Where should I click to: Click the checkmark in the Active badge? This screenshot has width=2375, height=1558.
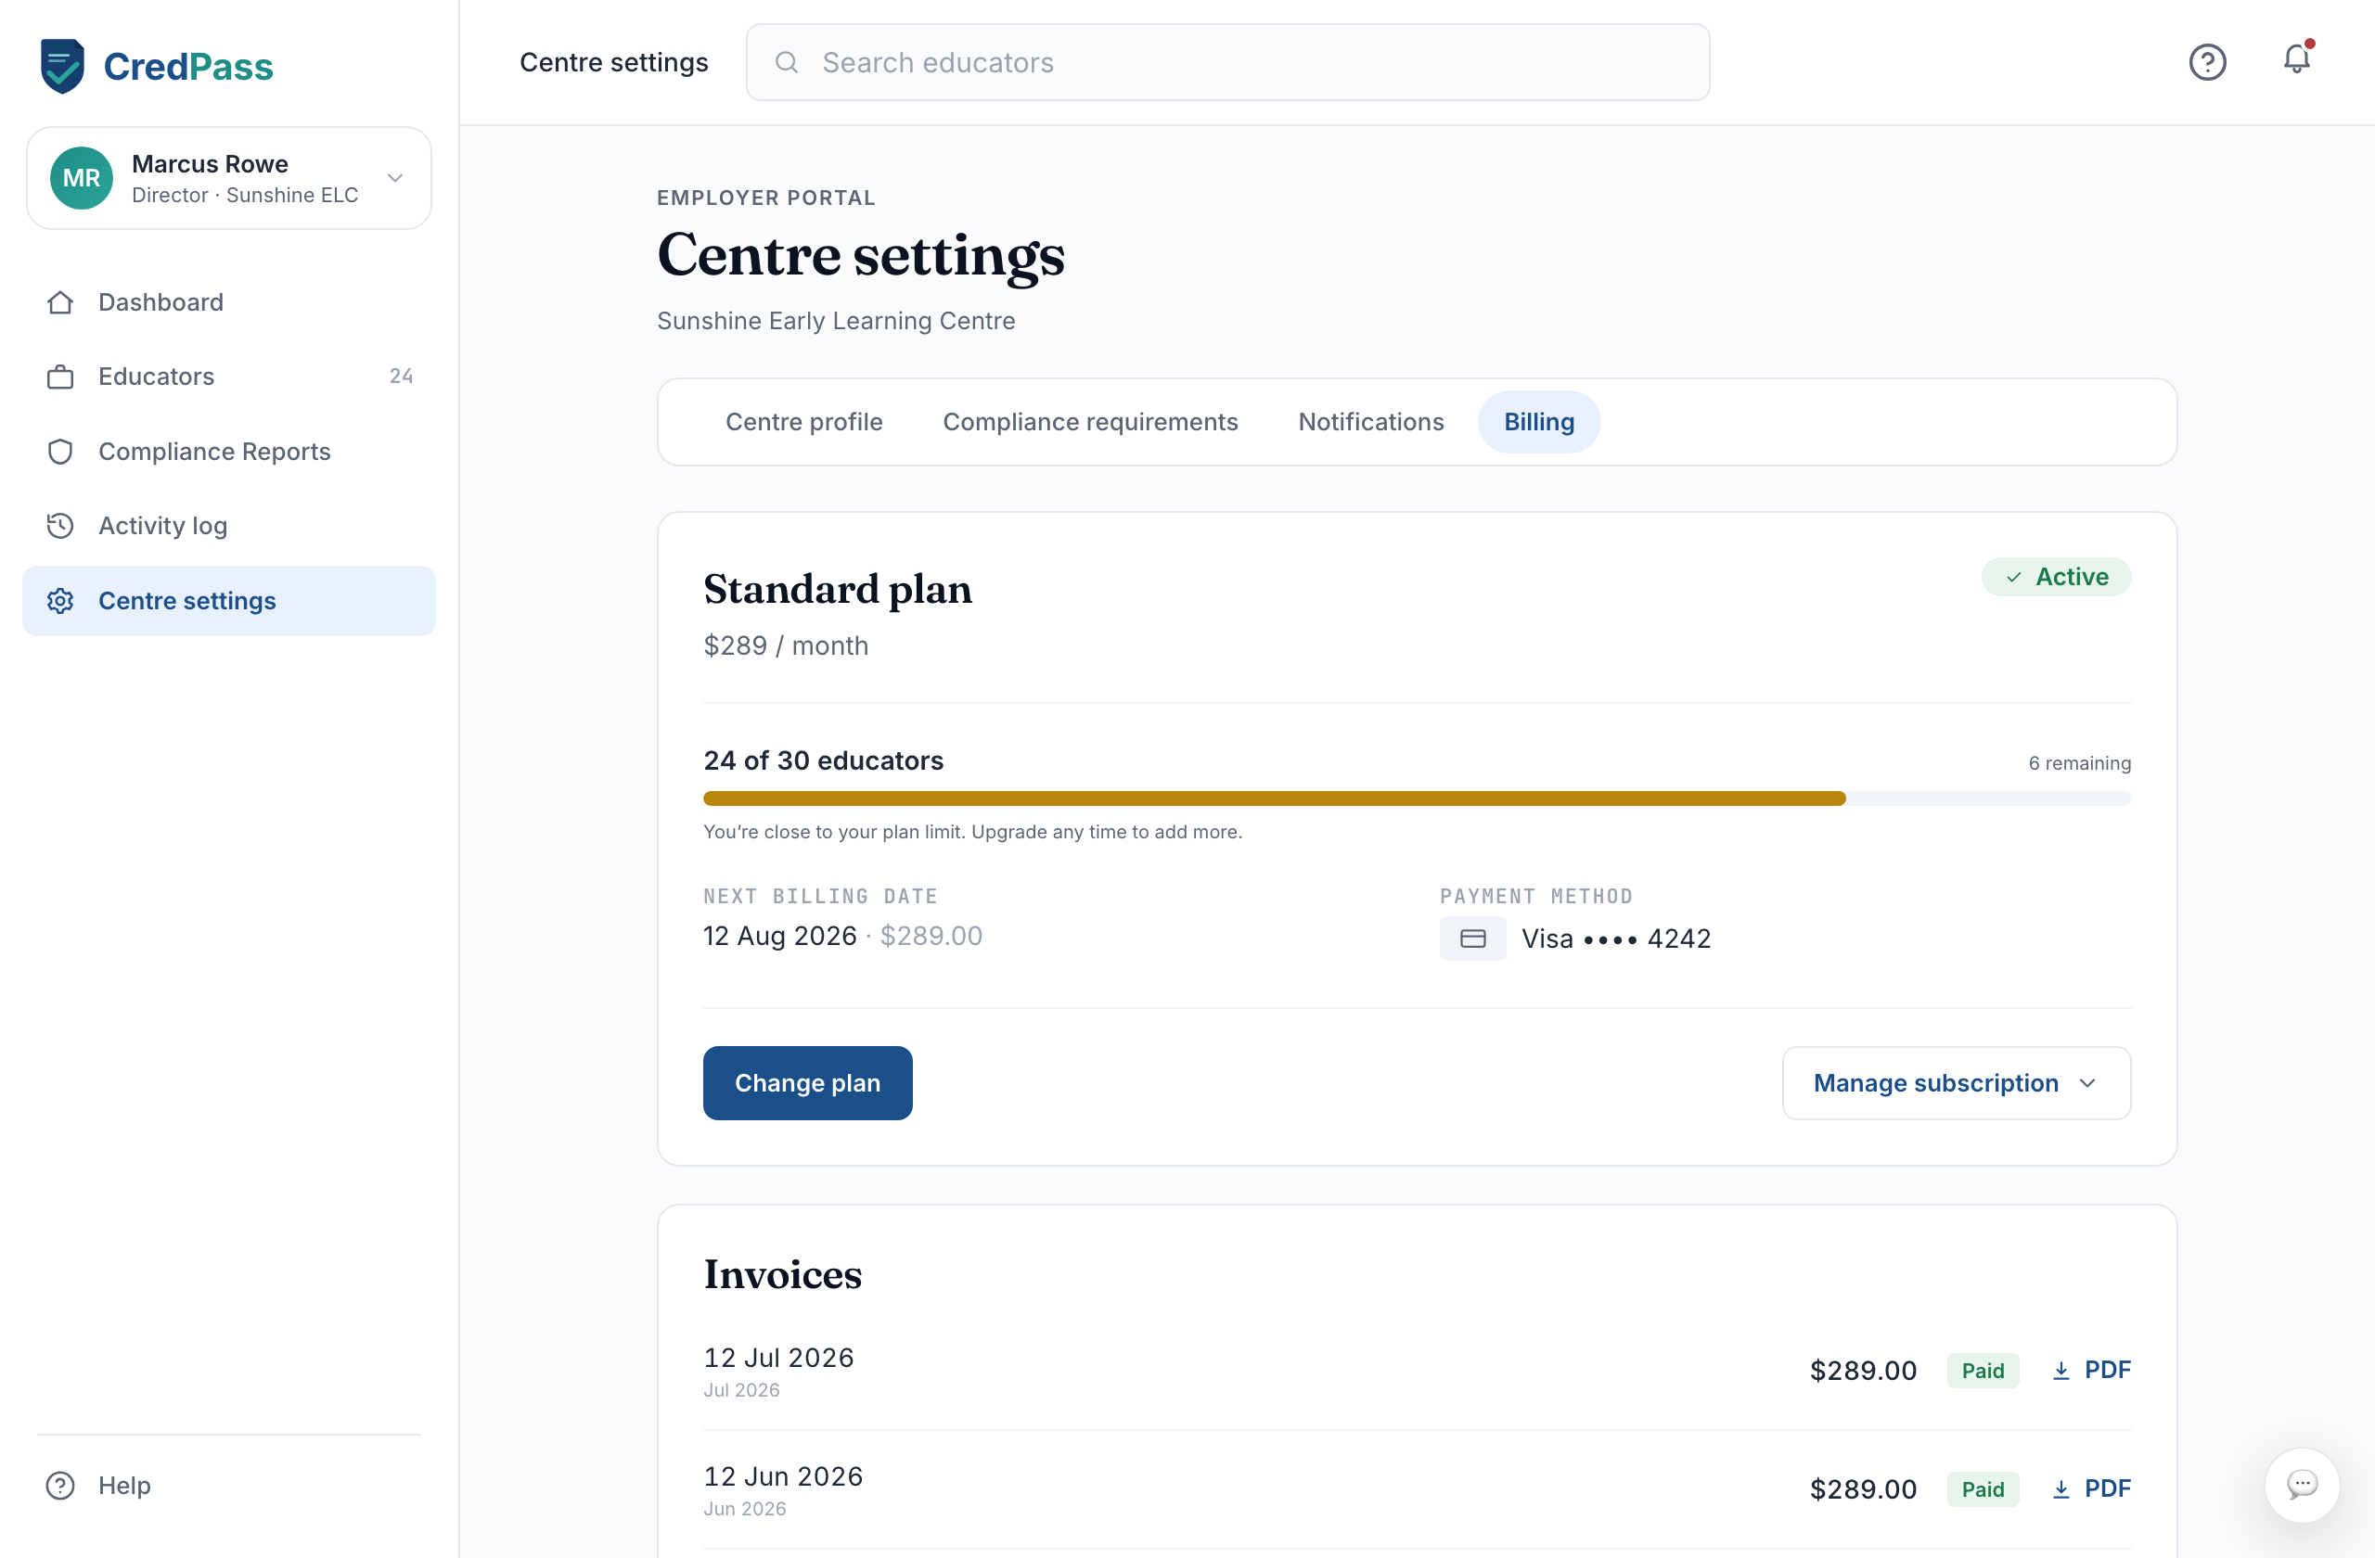click(x=2014, y=577)
